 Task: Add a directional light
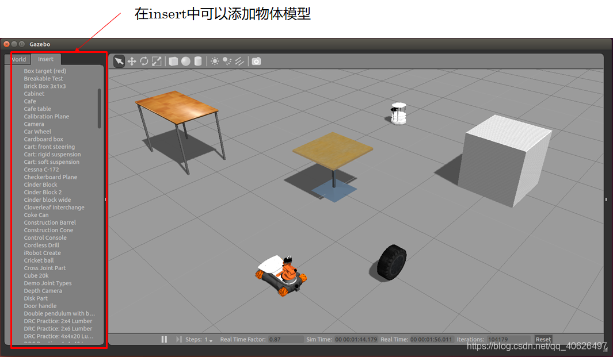click(x=239, y=61)
